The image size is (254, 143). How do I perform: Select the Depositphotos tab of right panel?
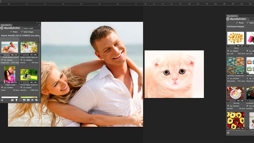coord(232,16)
